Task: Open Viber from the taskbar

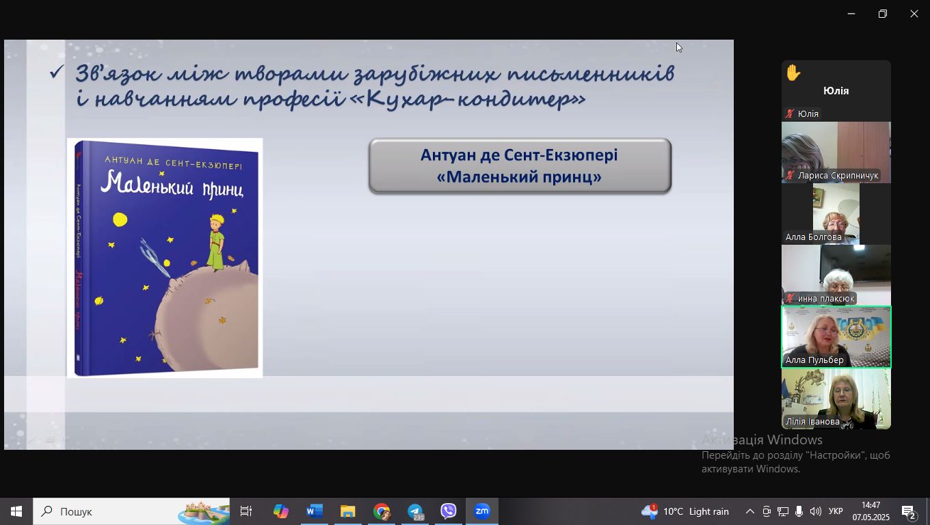Action: click(449, 511)
